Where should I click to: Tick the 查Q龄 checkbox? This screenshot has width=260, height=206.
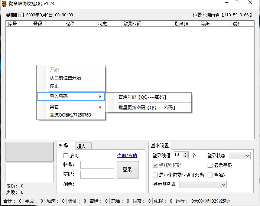coord(210,175)
